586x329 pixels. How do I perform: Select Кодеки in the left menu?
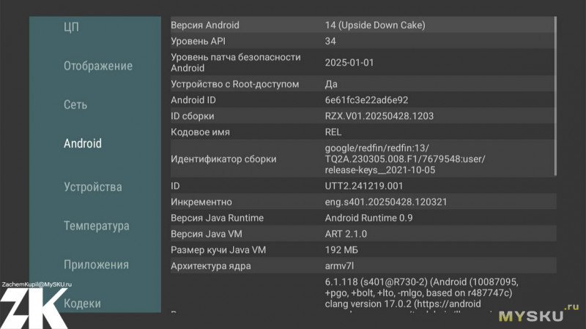[82, 303]
